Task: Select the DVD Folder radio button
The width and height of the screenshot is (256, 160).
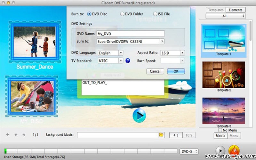Action: [122, 14]
